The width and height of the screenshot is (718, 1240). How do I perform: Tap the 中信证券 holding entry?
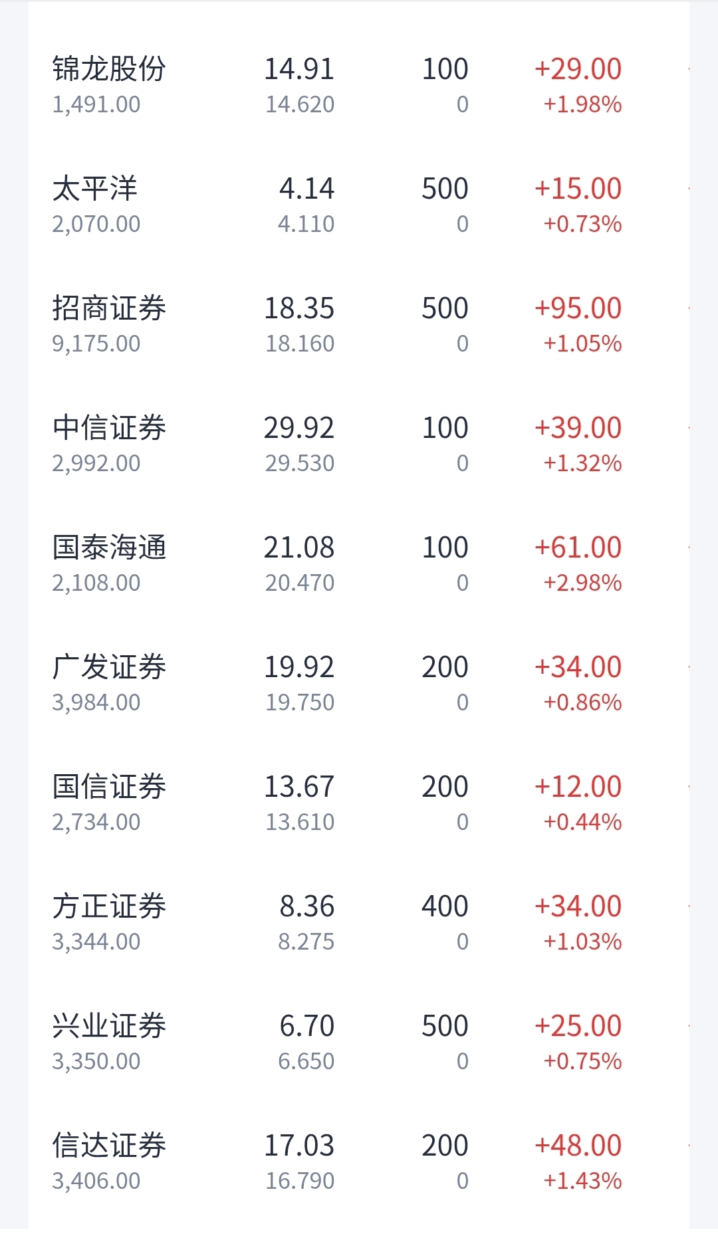[x=359, y=445]
